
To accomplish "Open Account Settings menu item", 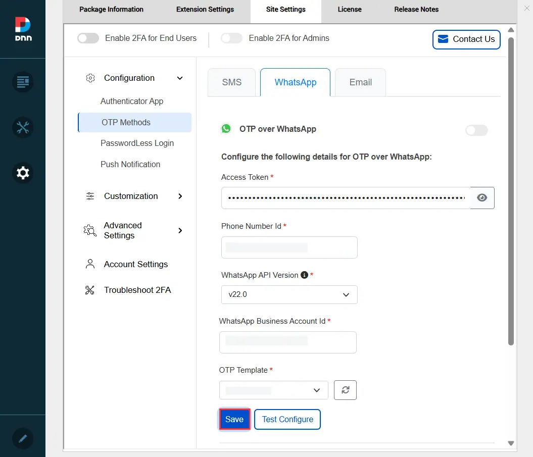I will 135,264.
